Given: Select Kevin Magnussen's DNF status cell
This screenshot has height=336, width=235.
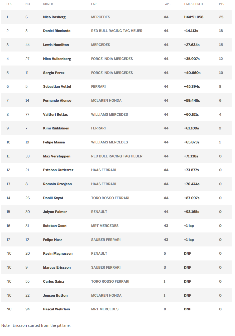Looking at the screenshot, I should tap(188, 253).
